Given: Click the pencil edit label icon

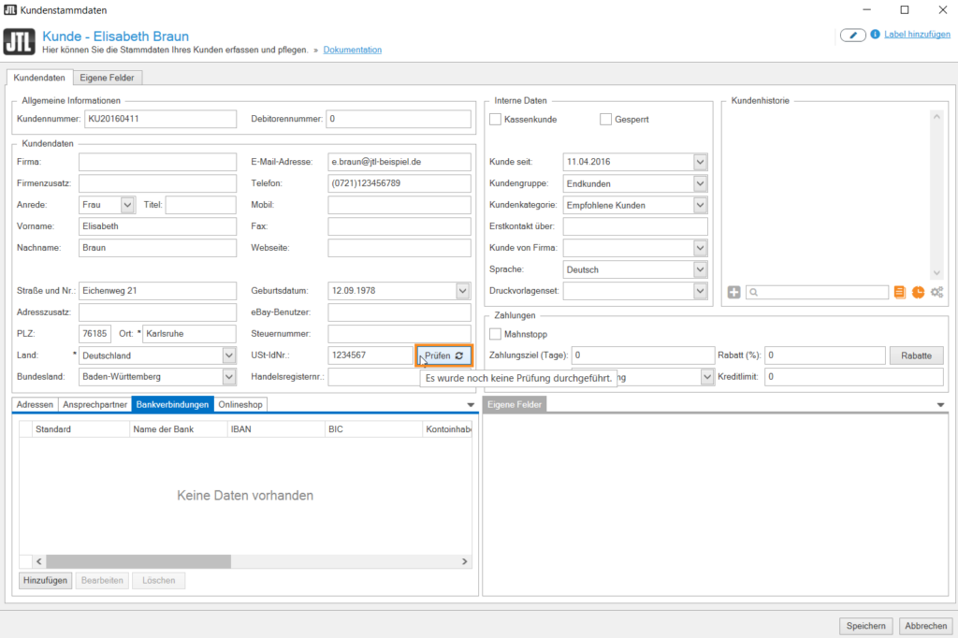Looking at the screenshot, I should point(852,35).
